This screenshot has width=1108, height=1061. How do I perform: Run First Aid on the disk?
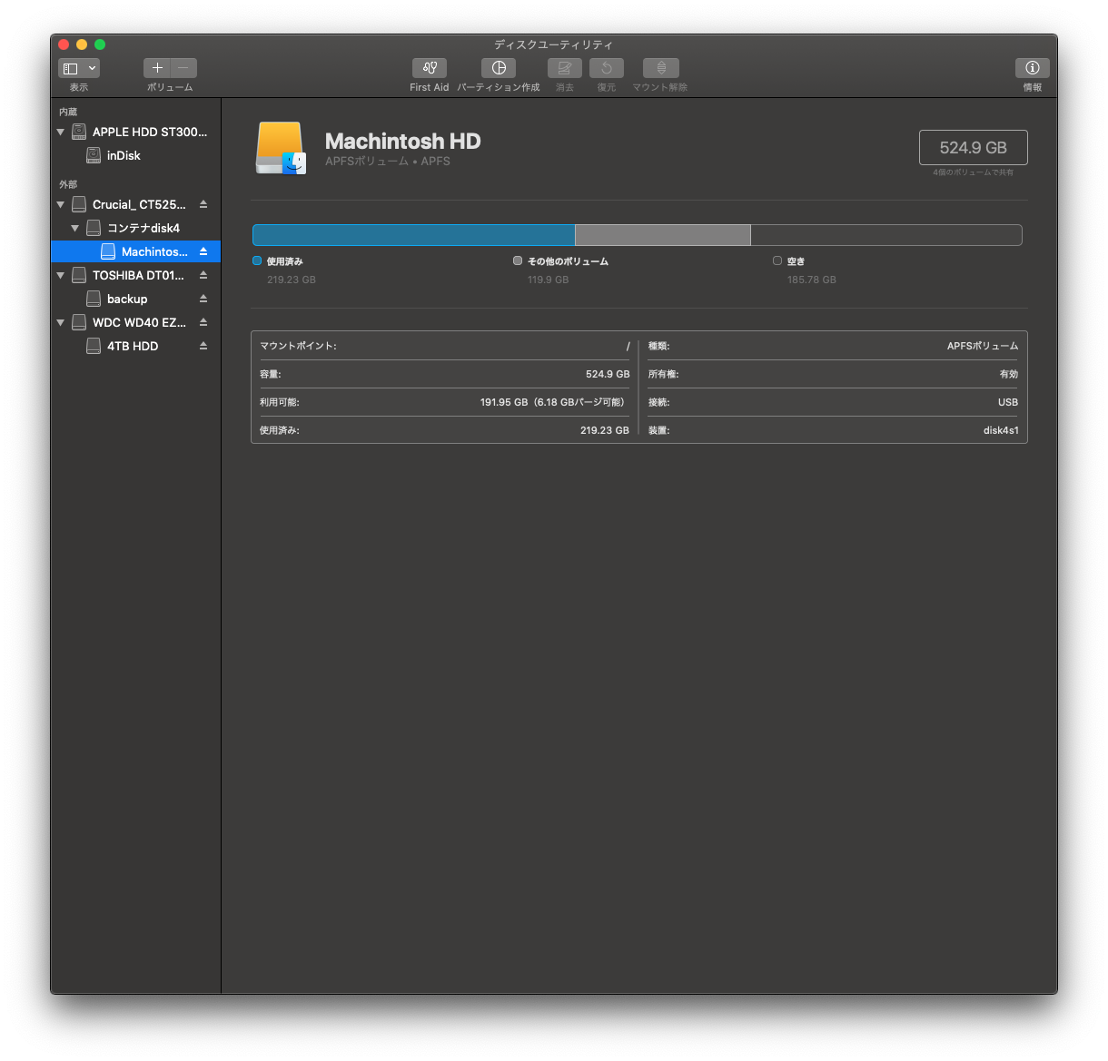point(430,68)
